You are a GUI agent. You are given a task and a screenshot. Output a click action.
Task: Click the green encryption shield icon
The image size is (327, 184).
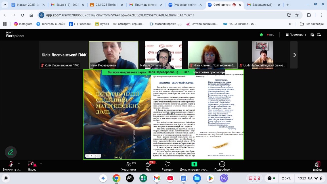pos(261,35)
